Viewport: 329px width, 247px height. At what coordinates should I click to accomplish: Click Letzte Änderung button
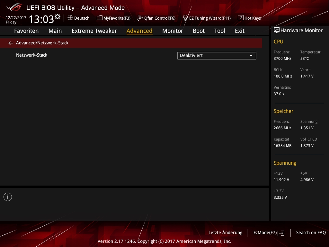[x=225, y=233]
